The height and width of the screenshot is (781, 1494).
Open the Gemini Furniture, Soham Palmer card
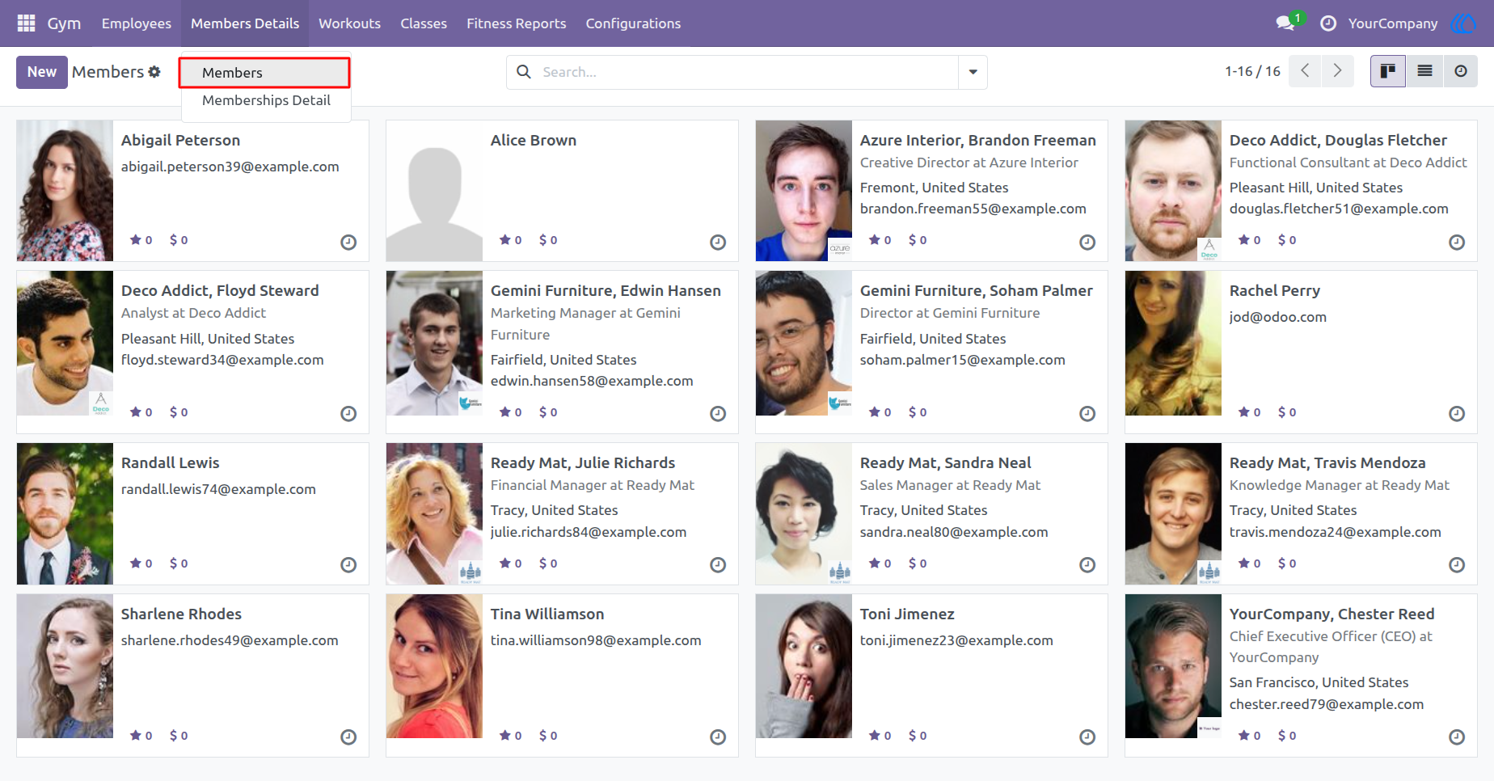[x=931, y=352]
